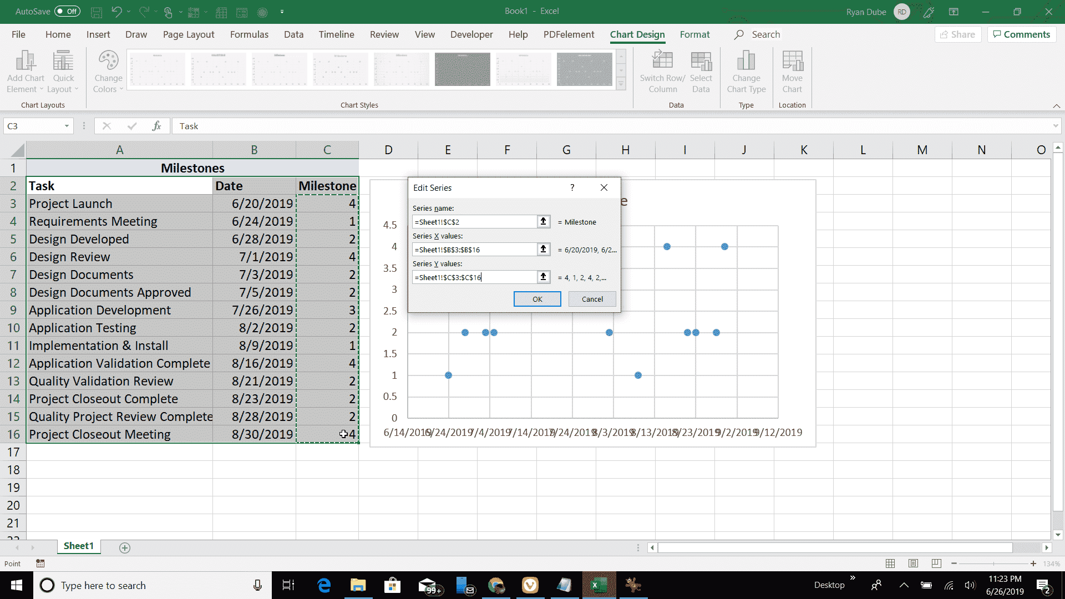Screen dimensions: 1065x599
Task: Select the dark gray chart style thumbnail
Action: coord(462,69)
